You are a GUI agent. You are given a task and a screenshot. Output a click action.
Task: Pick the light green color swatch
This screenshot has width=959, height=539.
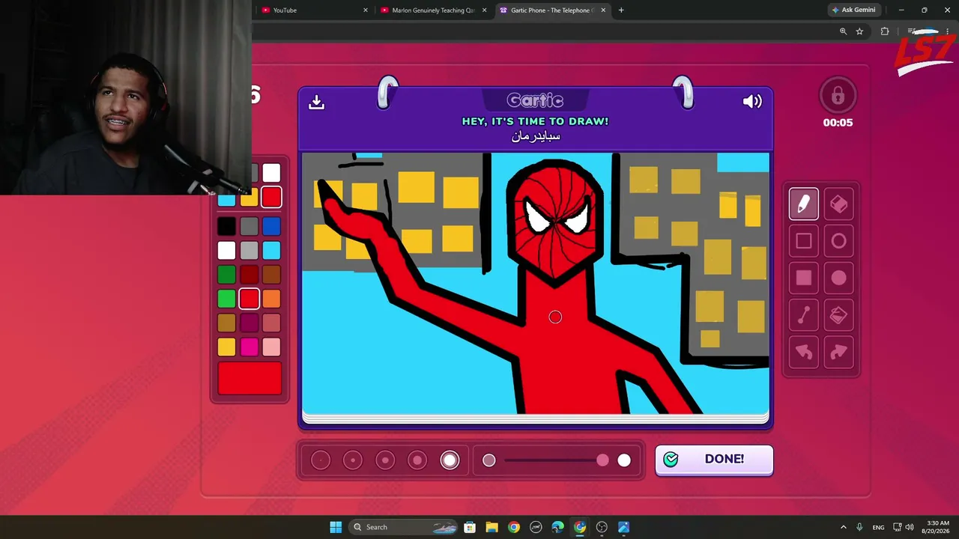pos(226,299)
